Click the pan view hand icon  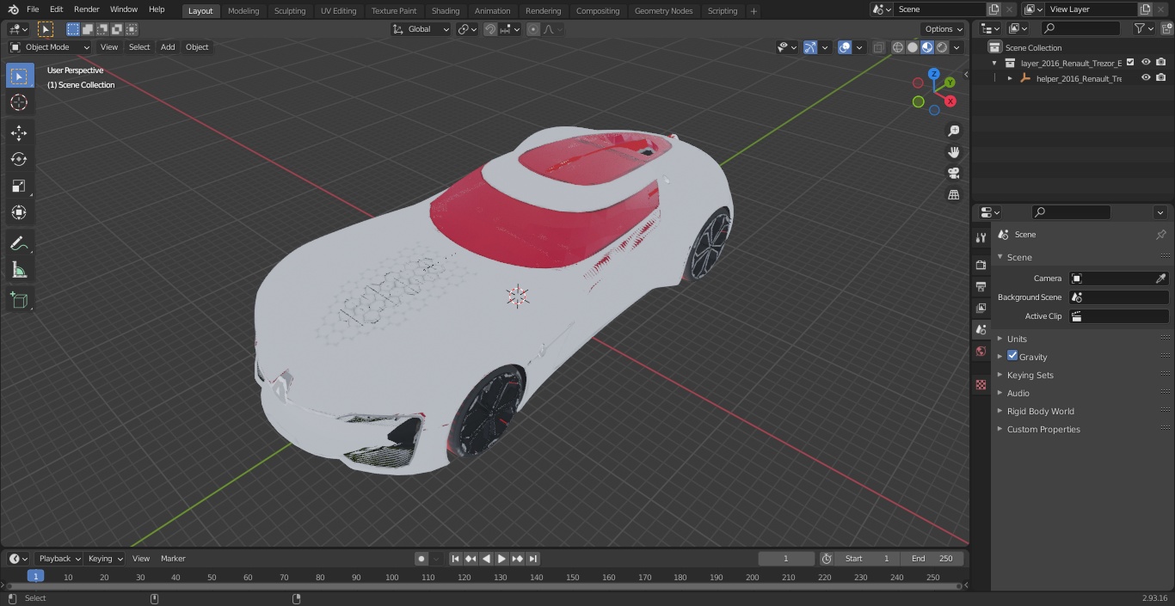tap(953, 152)
